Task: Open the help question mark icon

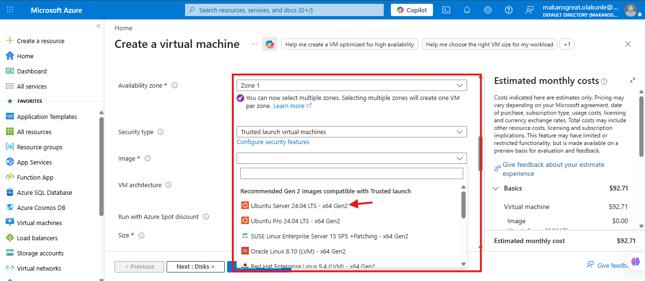Action: tap(509, 10)
